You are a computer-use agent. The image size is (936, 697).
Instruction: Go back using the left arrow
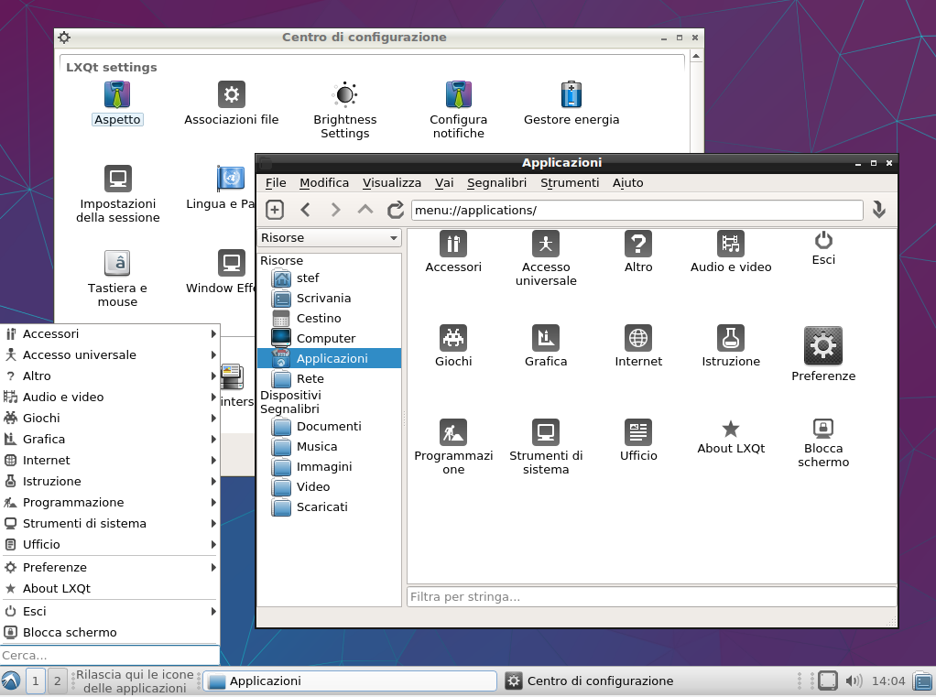click(x=306, y=210)
